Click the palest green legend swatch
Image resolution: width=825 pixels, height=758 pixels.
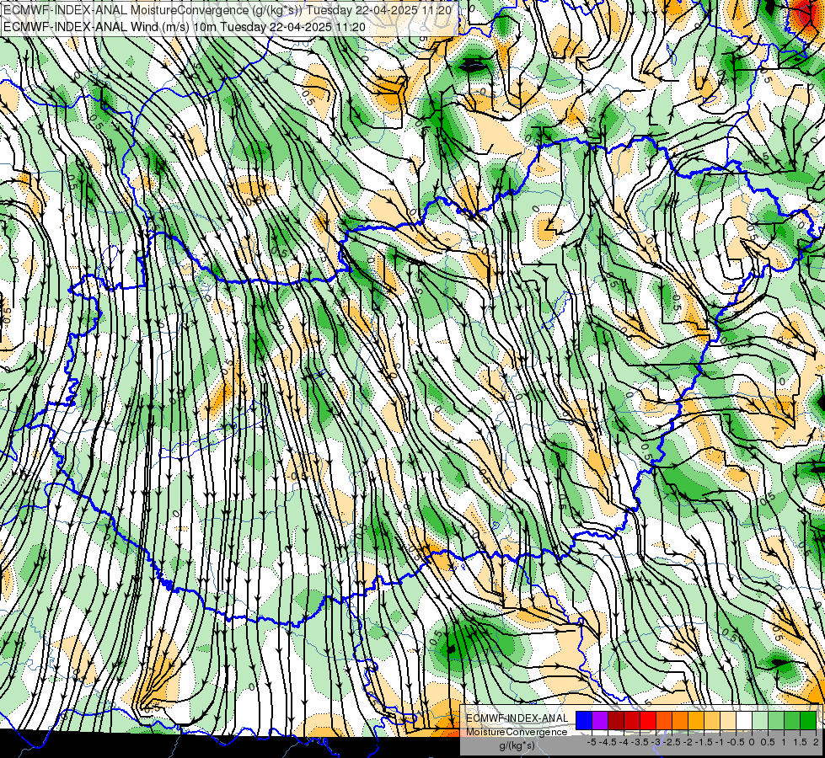pos(760,721)
